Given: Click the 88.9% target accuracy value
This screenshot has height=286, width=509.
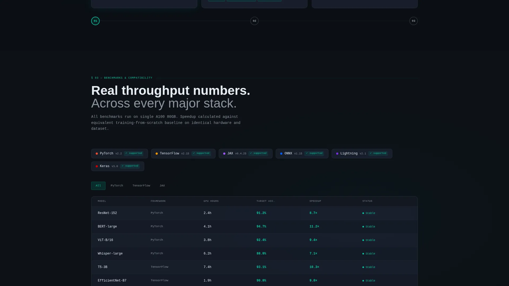Looking at the screenshot, I should tap(261, 254).
